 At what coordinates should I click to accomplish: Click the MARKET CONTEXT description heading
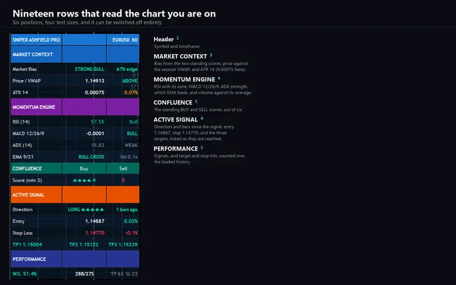pos(180,56)
